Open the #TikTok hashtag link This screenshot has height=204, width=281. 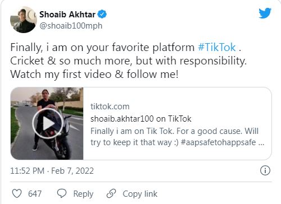[x=217, y=47]
